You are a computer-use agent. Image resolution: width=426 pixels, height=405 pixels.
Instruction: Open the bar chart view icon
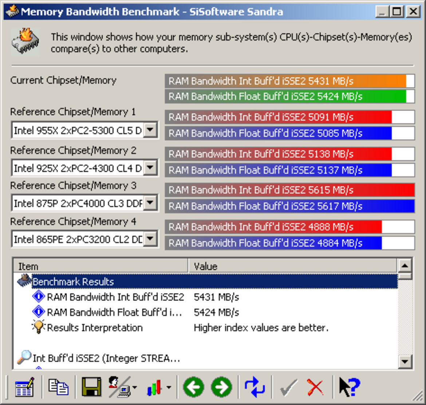(155, 387)
